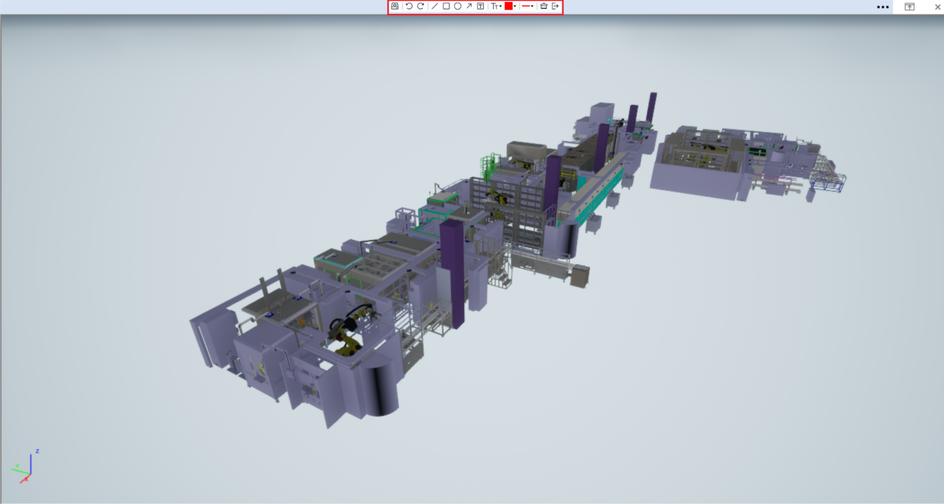
Task: Open the text size dropdown
Action: click(496, 6)
